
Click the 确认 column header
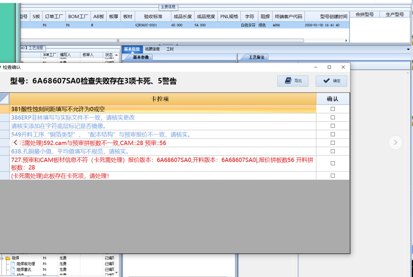[x=333, y=99]
